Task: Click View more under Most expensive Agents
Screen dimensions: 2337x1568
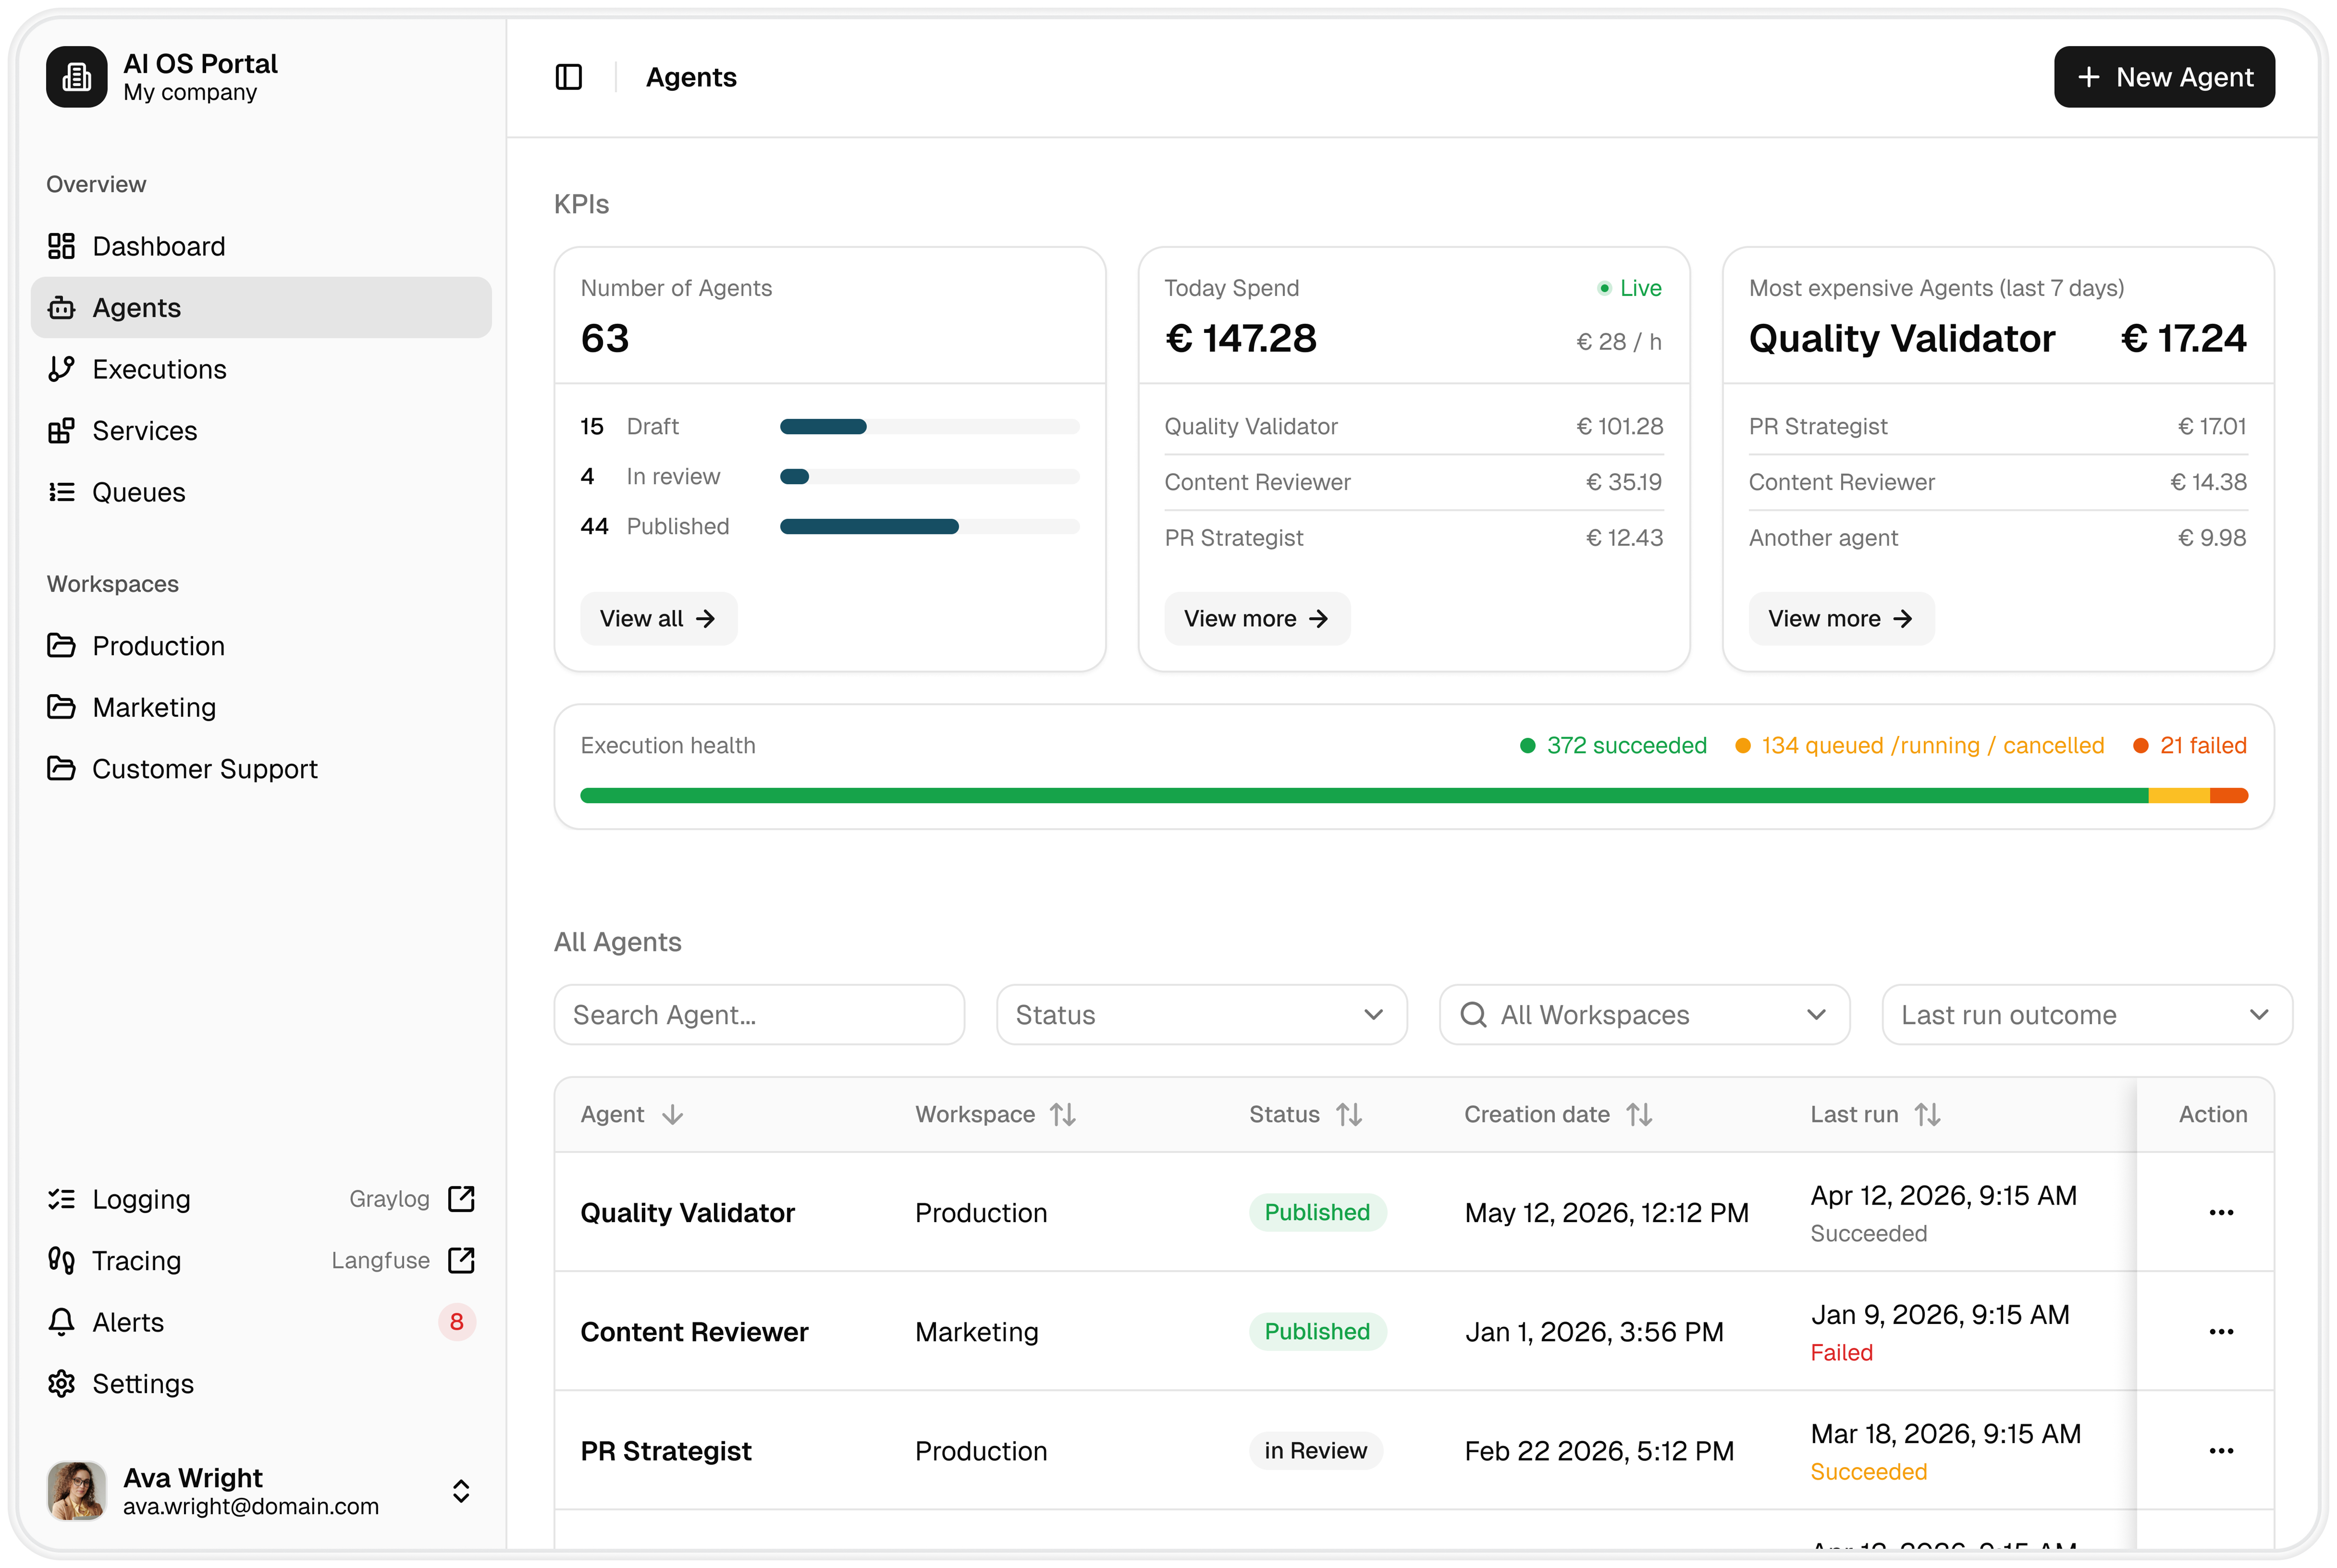Action: pyautogui.click(x=1841, y=619)
